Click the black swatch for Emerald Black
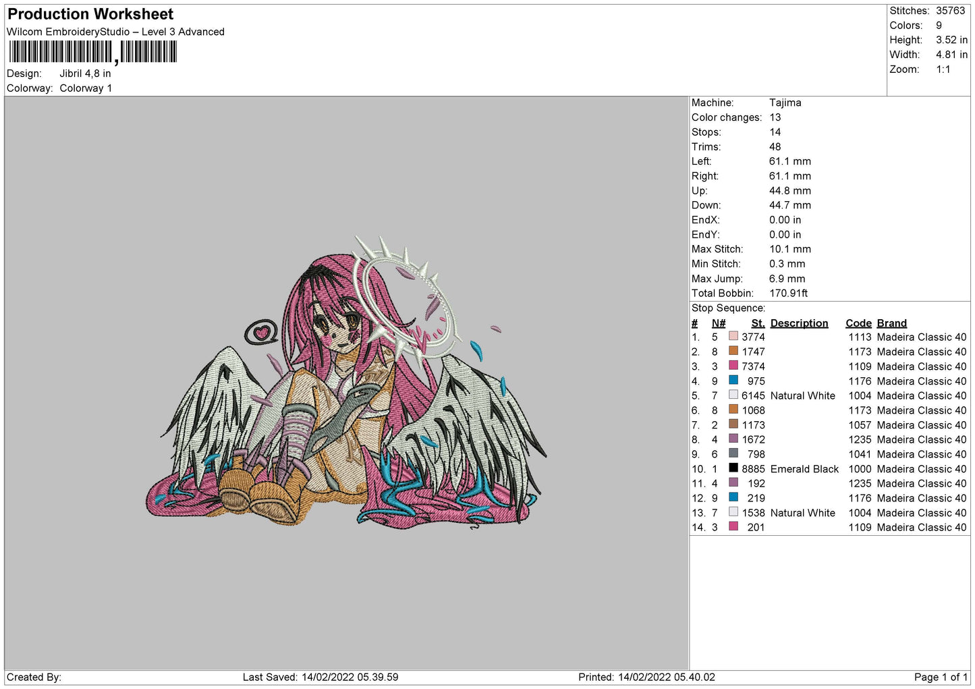Viewport: 975px width, 689px height. (733, 468)
